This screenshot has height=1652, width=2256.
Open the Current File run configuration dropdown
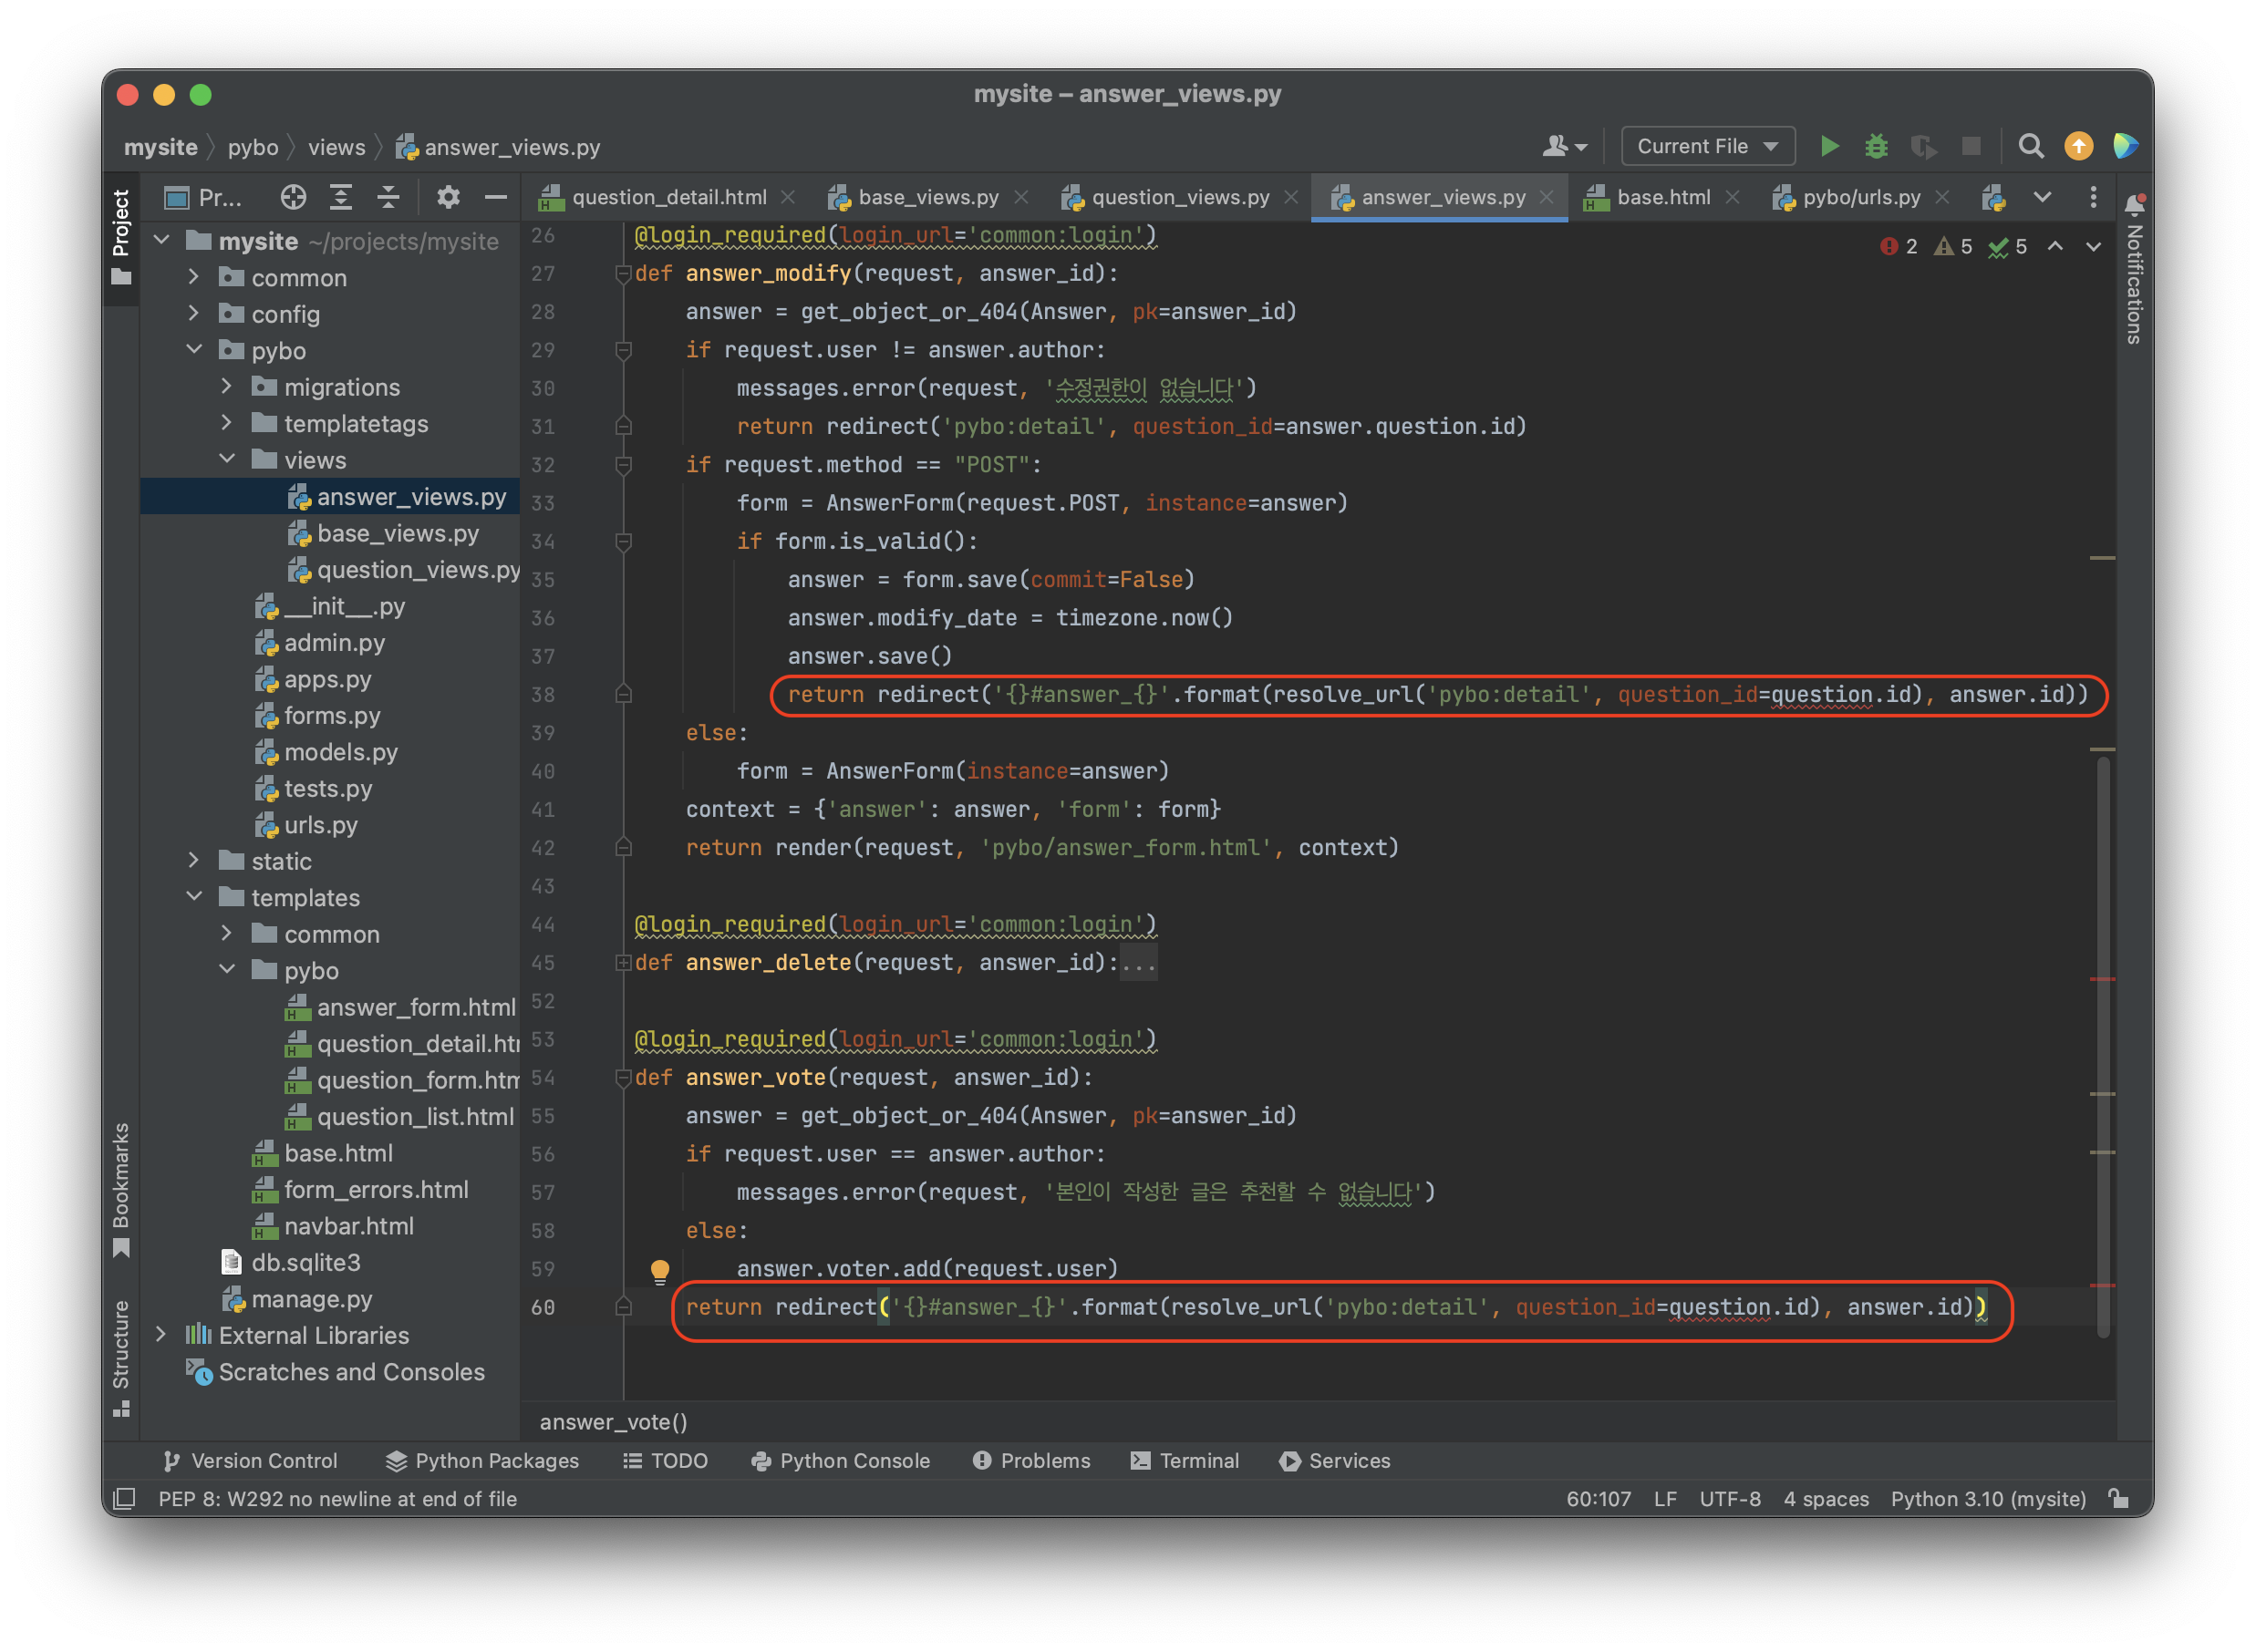(x=1707, y=147)
